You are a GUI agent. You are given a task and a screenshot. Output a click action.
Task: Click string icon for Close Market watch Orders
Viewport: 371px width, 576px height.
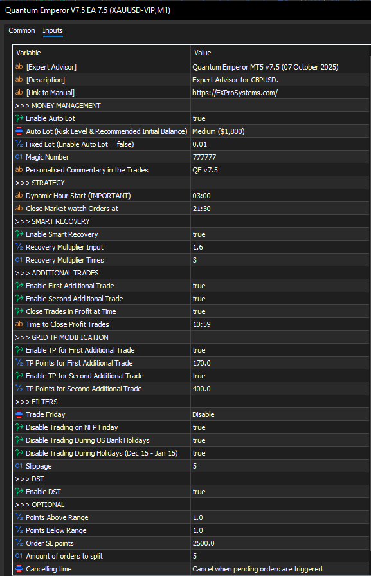(x=19, y=208)
